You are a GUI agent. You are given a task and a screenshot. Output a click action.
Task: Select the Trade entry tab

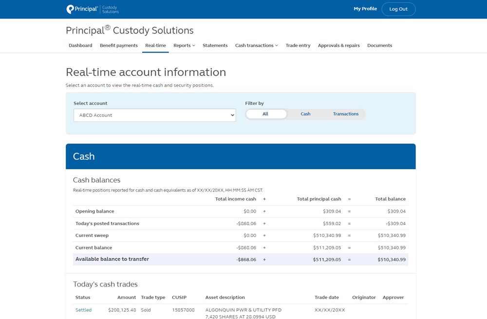tap(298, 45)
